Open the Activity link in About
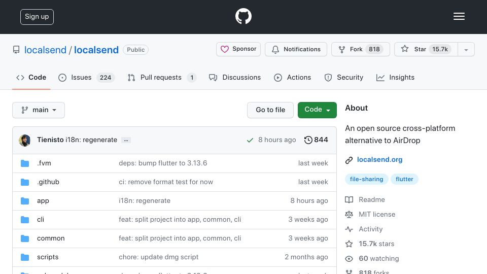This screenshot has width=487, height=274. coord(364,229)
